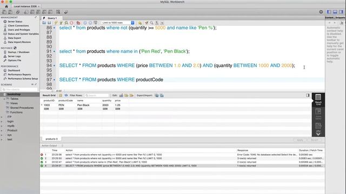The width and height of the screenshot is (346, 194).
Task: Switch to Local instance 3306 tab
Action: tap(25, 6)
